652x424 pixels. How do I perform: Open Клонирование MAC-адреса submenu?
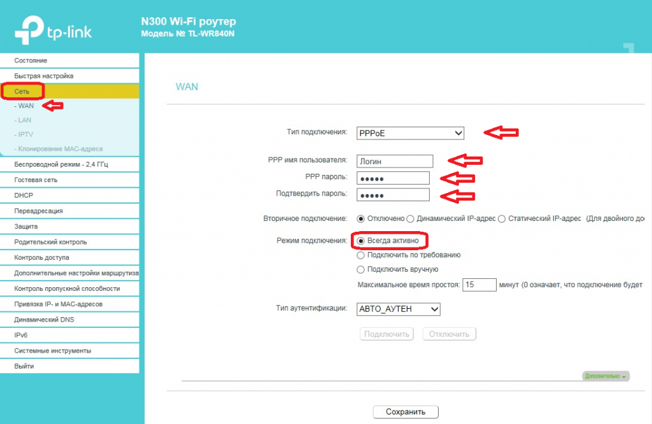coord(58,149)
